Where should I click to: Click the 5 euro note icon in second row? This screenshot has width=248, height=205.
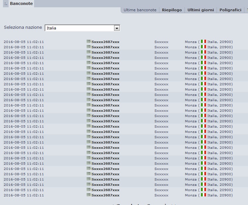coord(89,47)
